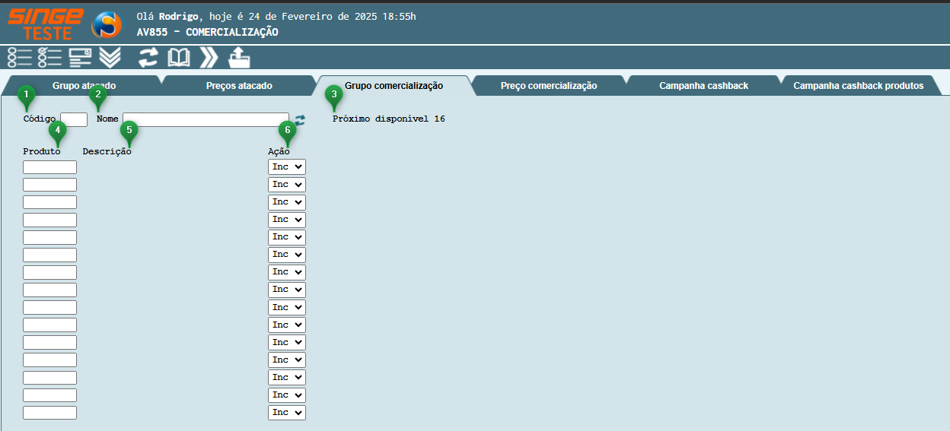Screen dimensions: 950x431
Task: Go to the Campanha cashback produtos tab
Action: tap(858, 86)
